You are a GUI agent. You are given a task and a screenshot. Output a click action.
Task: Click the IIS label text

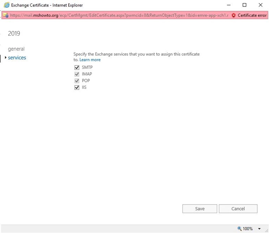tap(84, 87)
